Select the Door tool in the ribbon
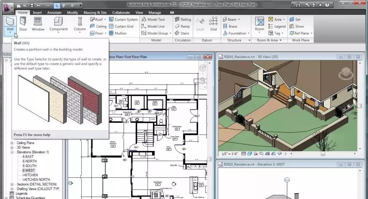Viewport: 368px width, 199px height. (23, 24)
